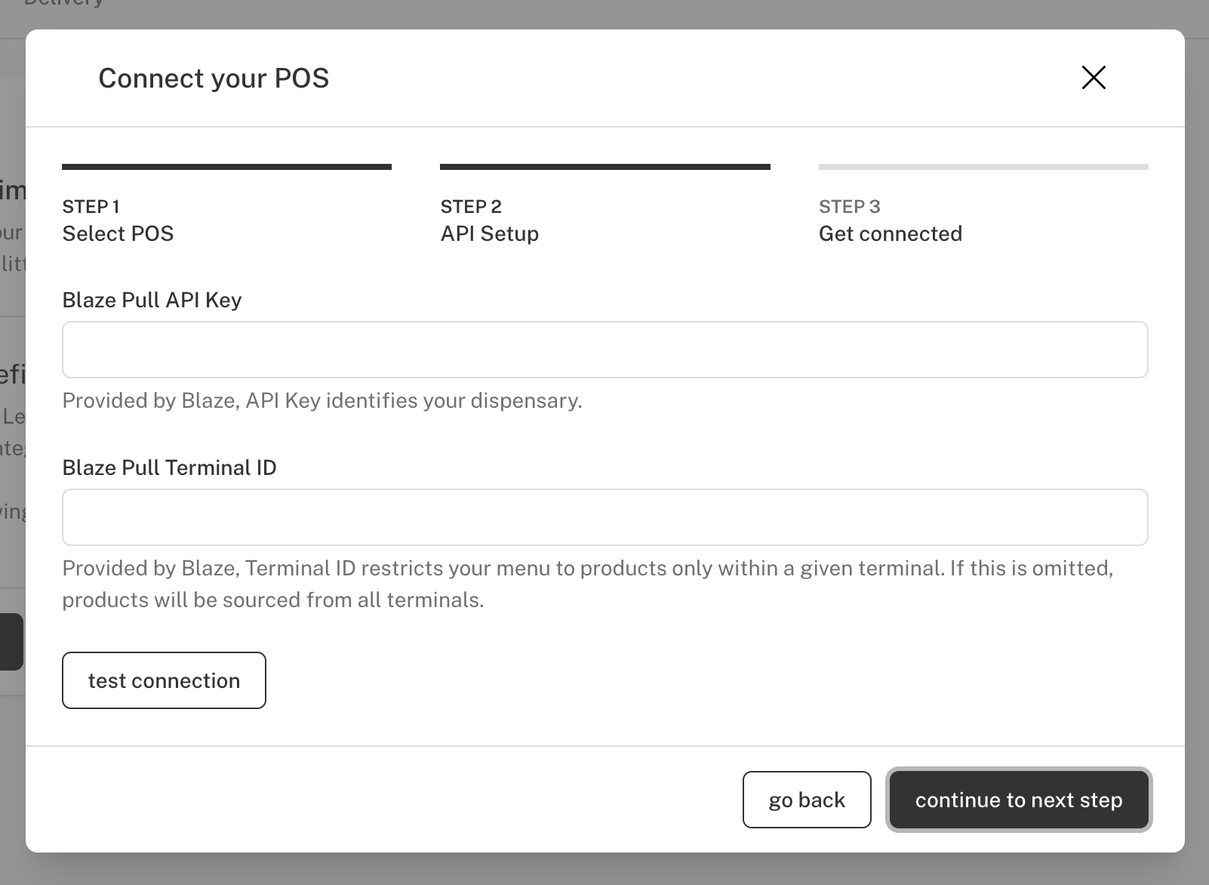Switch to the API Setup step
The image size is (1209, 885).
click(x=489, y=234)
